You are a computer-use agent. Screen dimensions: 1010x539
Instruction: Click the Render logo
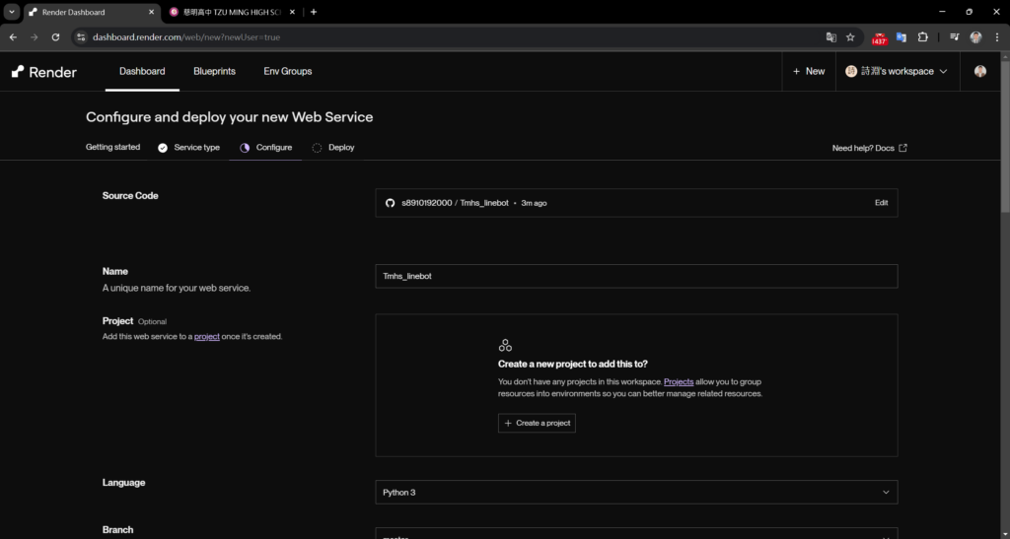(43, 72)
